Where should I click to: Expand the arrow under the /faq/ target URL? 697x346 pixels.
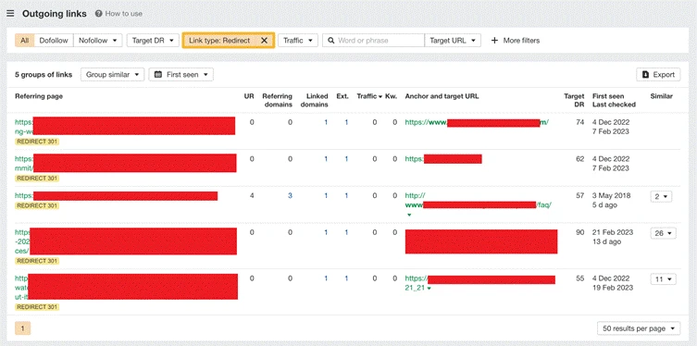click(409, 215)
